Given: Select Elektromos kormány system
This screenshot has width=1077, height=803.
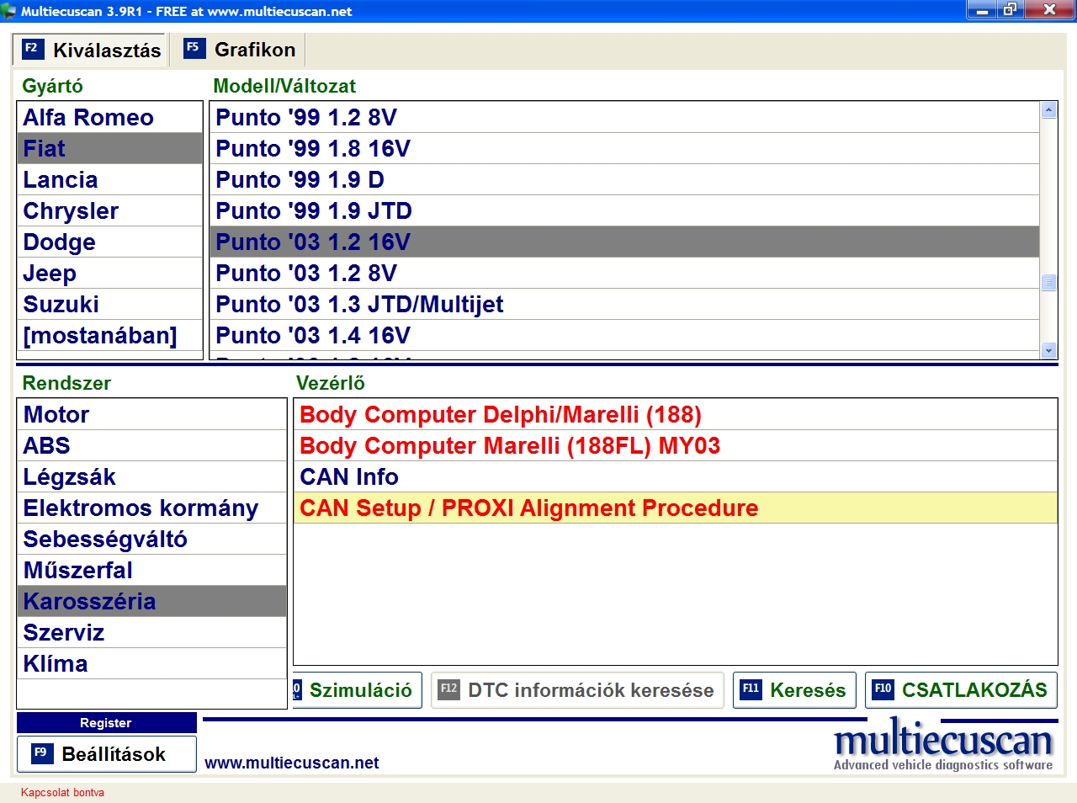Looking at the screenshot, I should click(152, 508).
